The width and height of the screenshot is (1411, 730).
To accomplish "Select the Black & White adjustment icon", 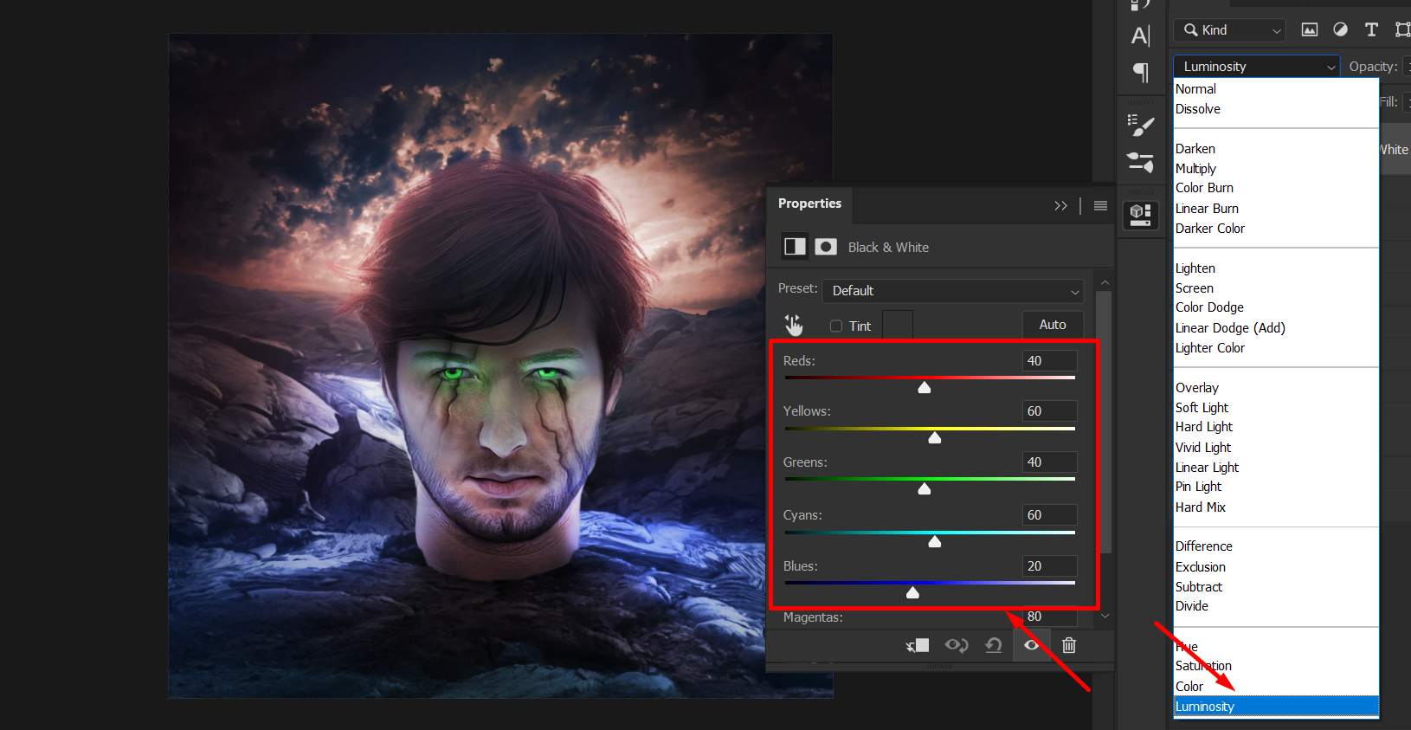I will 795,247.
